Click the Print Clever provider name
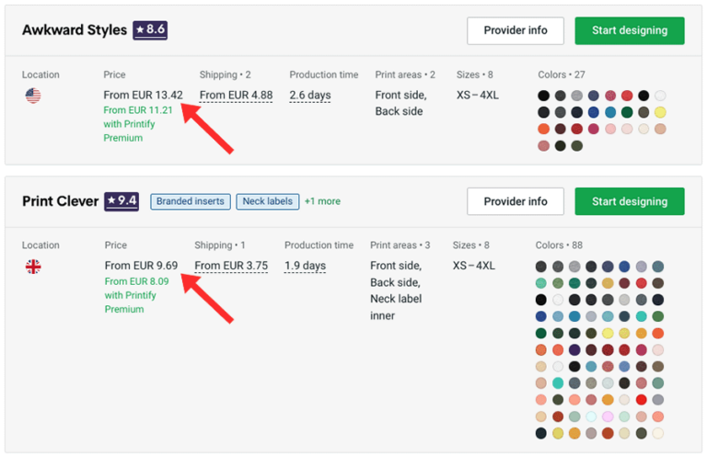 [61, 201]
